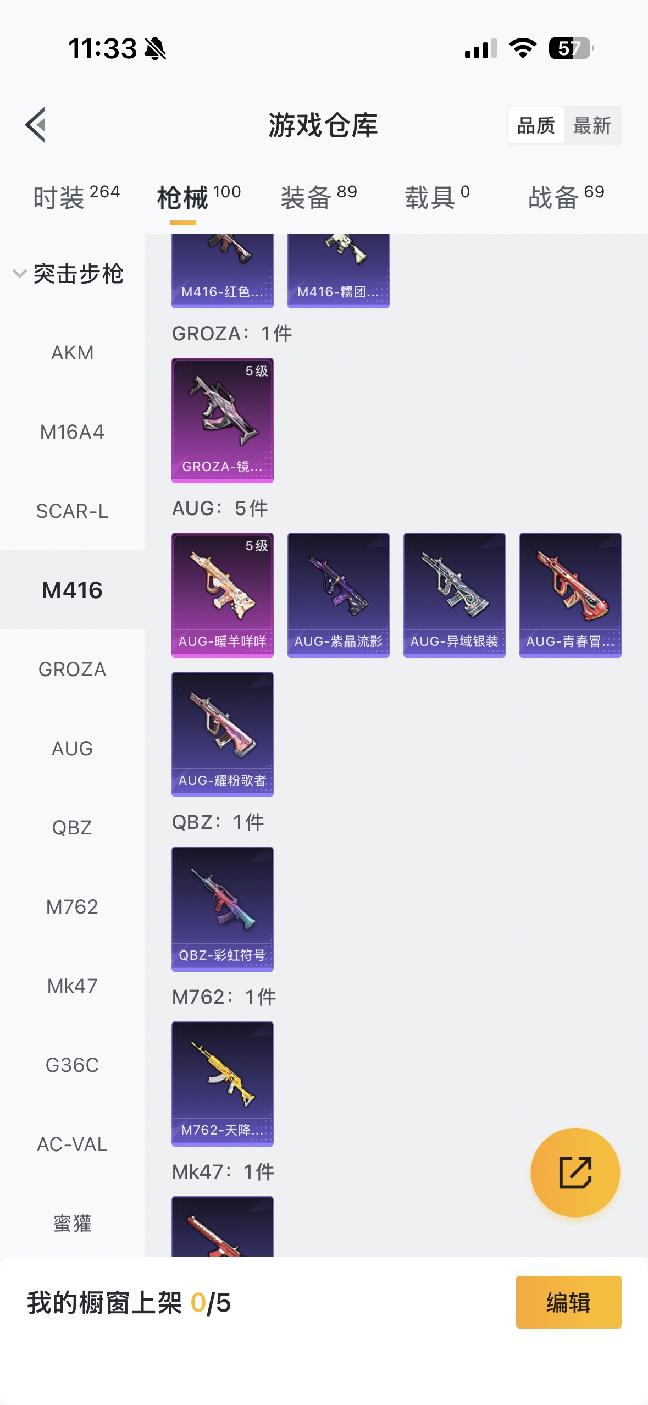The image size is (648, 1405).
Task: Tap the 编辑 button
Action: (x=569, y=1302)
